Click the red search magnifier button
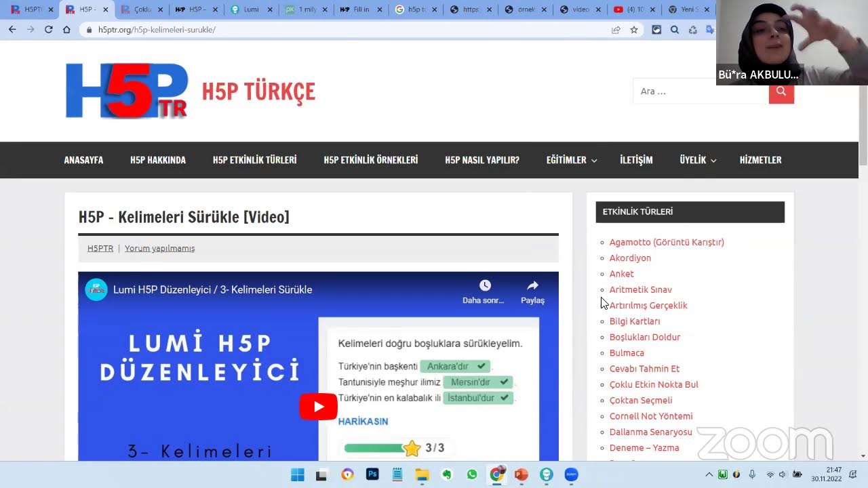Image resolution: width=868 pixels, height=488 pixels. coord(781,91)
